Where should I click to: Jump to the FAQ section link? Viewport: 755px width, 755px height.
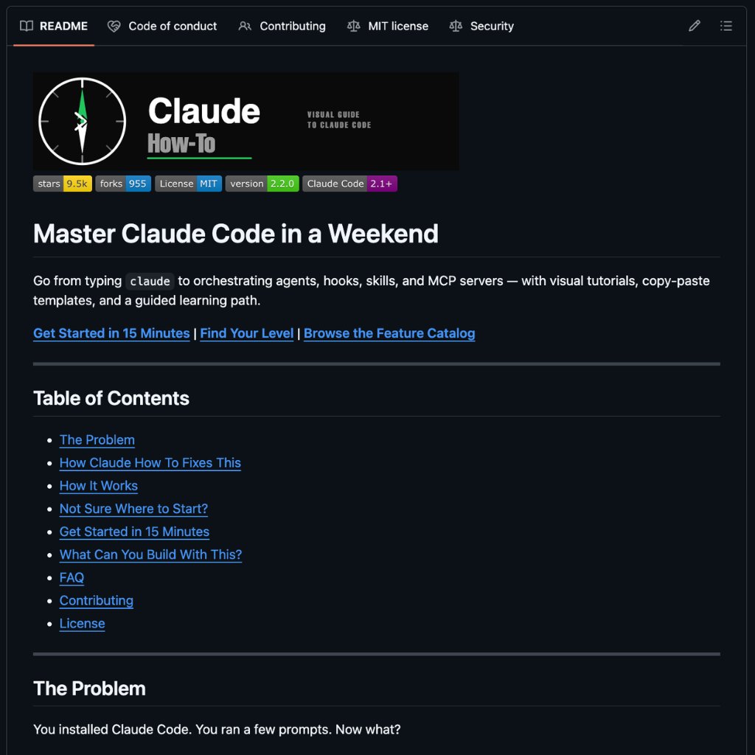pyautogui.click(x=72, y=578)
